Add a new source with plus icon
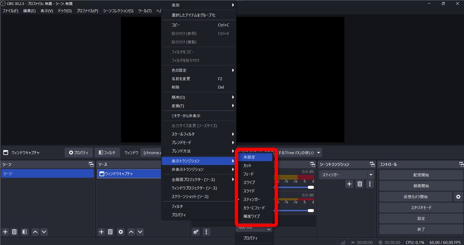 (x=101, y=232)
